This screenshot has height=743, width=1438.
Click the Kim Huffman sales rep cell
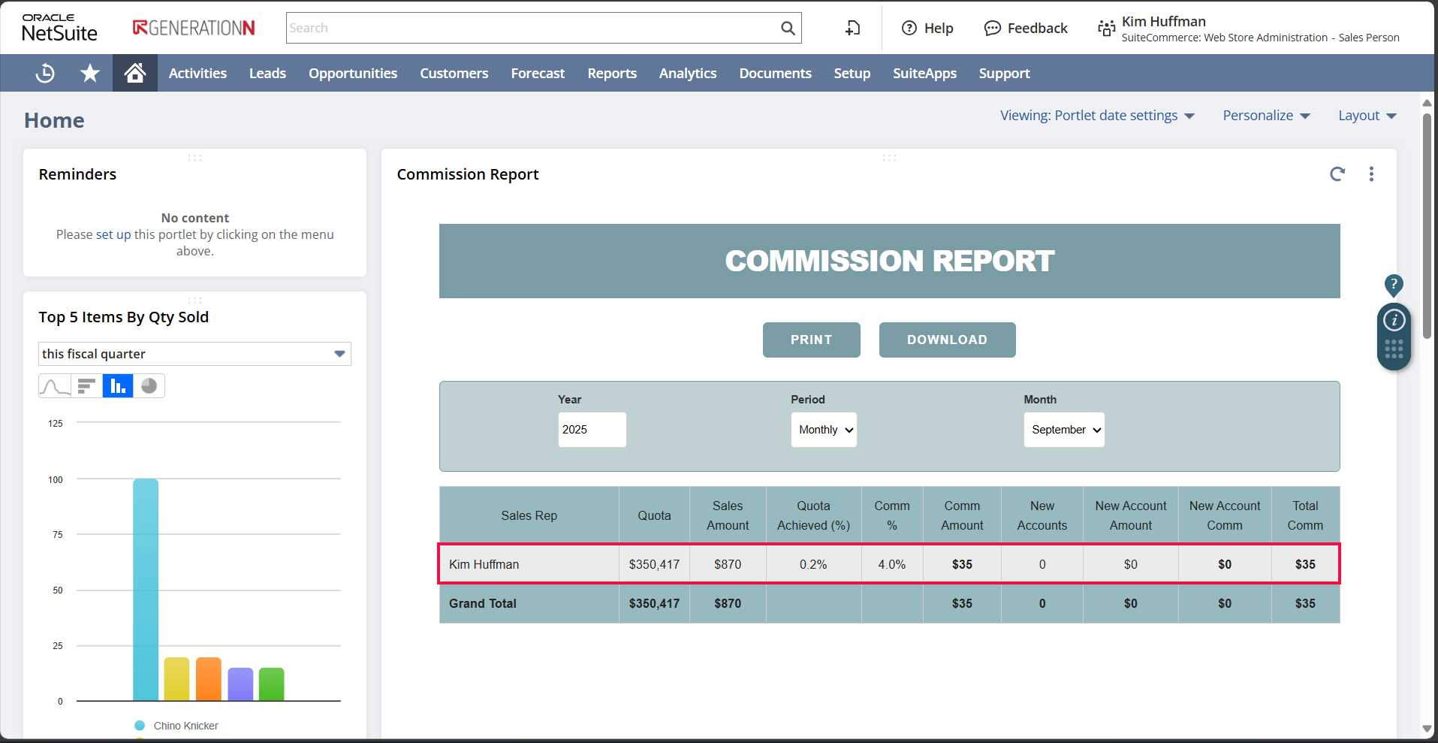[529, 564]
